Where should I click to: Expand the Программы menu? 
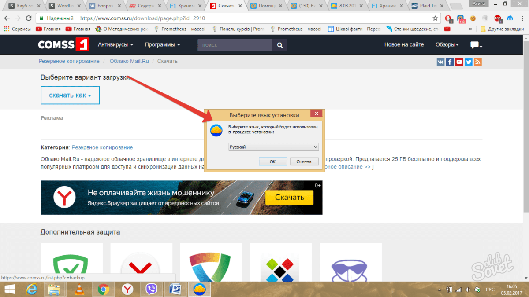click(163, 45)
